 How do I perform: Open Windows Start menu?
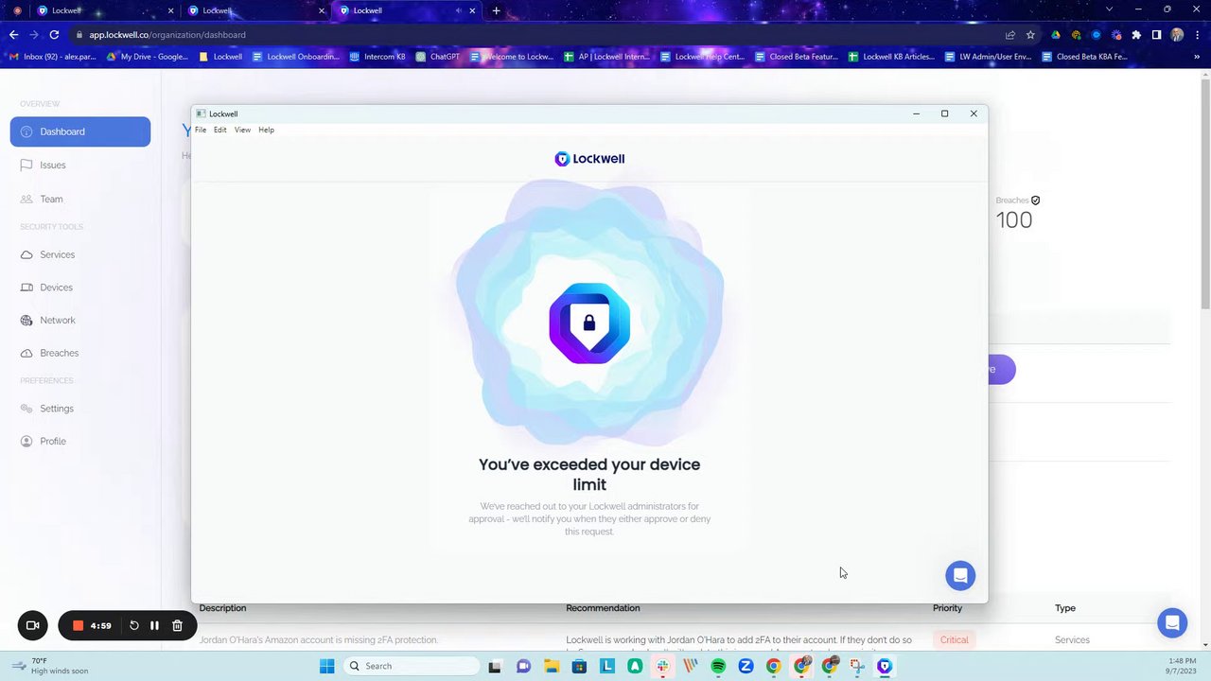[326, 666]
